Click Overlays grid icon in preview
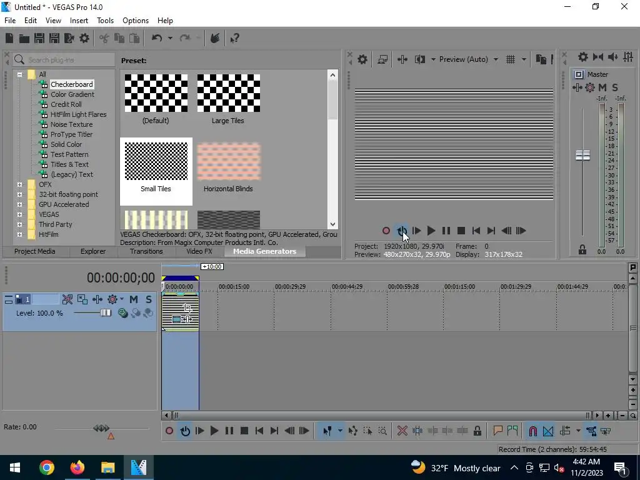The width and height of the screenshot is (640, 480). pos(510,59)
